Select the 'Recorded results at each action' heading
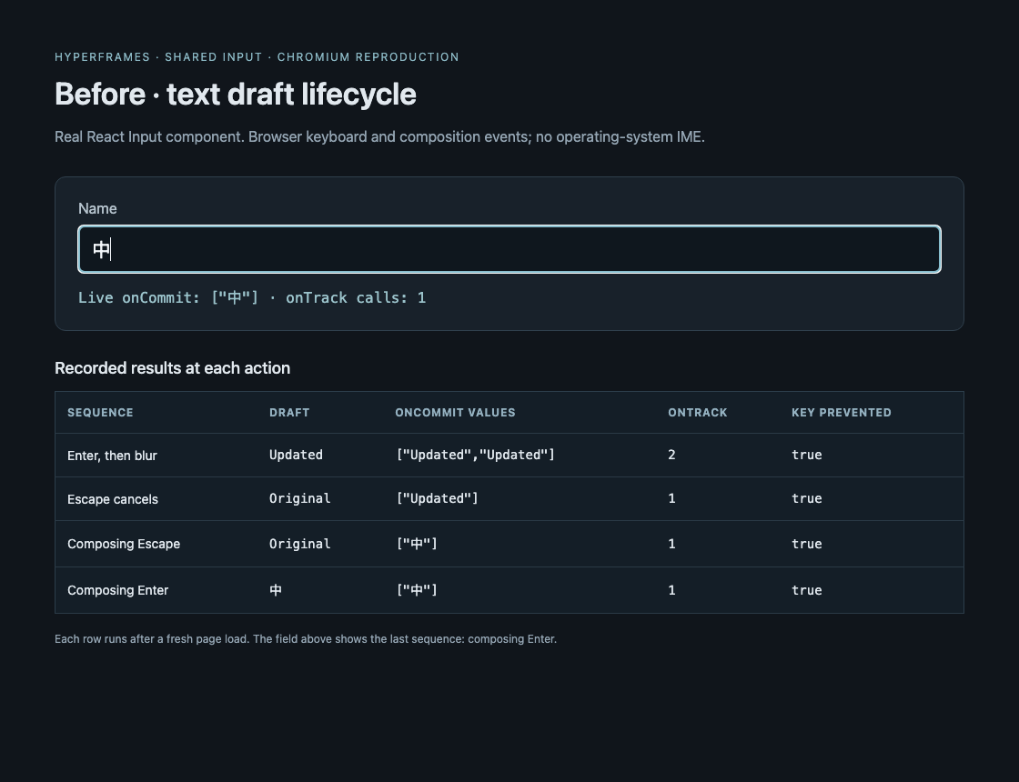Viewport: 1019px width, 782px height. point(172,368)
